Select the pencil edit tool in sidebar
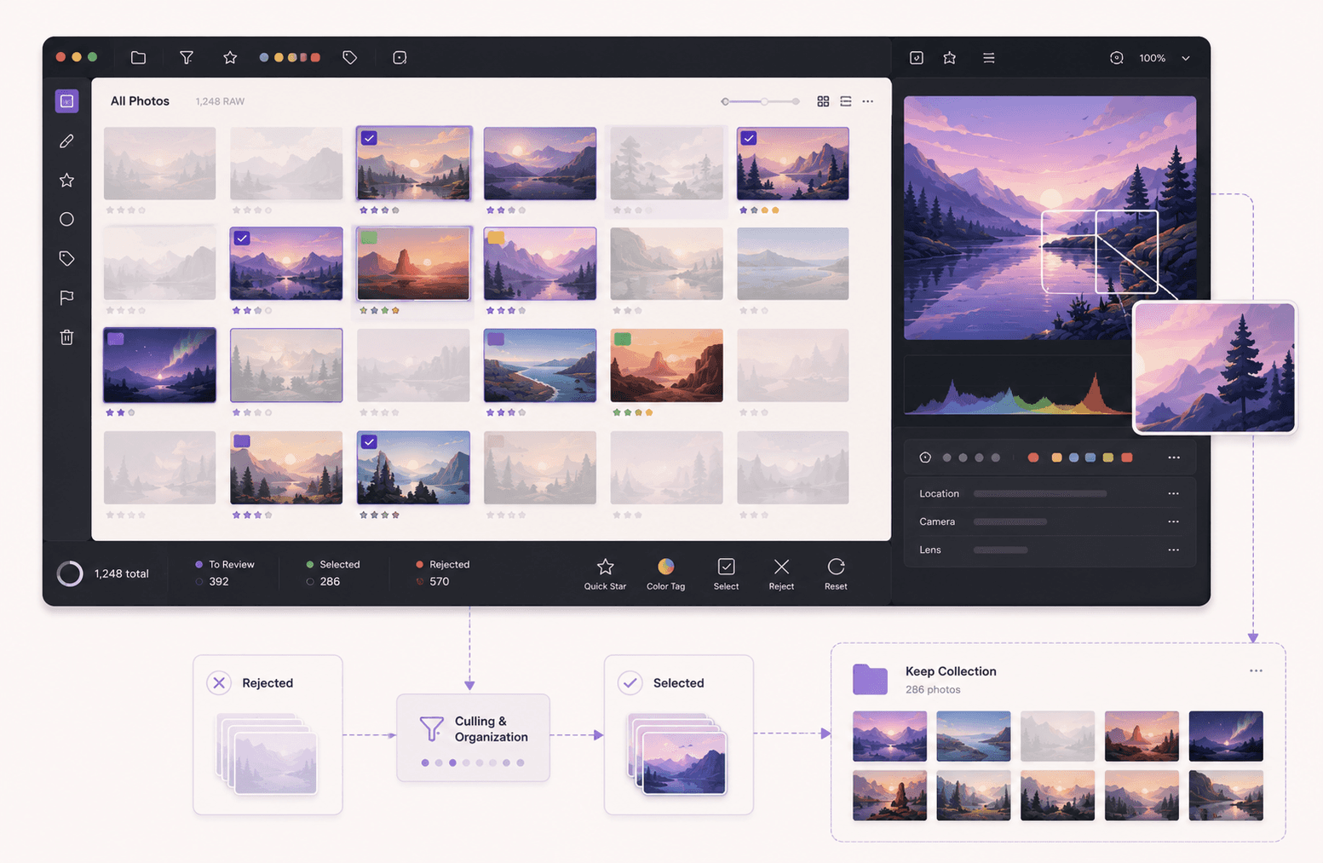The height and width of the screenshot is (863, 1323). point(66,141)
